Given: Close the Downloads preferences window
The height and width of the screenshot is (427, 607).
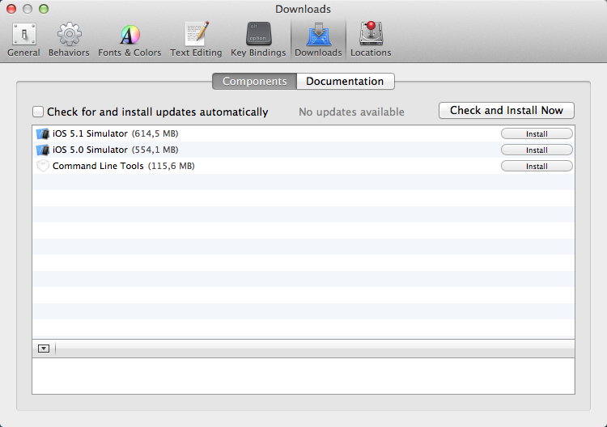Looking at the screenshot, I should click(x=11, y=9).
